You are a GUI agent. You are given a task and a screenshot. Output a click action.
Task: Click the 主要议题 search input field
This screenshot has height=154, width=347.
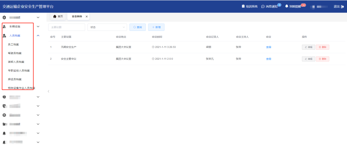pos(67,27)
